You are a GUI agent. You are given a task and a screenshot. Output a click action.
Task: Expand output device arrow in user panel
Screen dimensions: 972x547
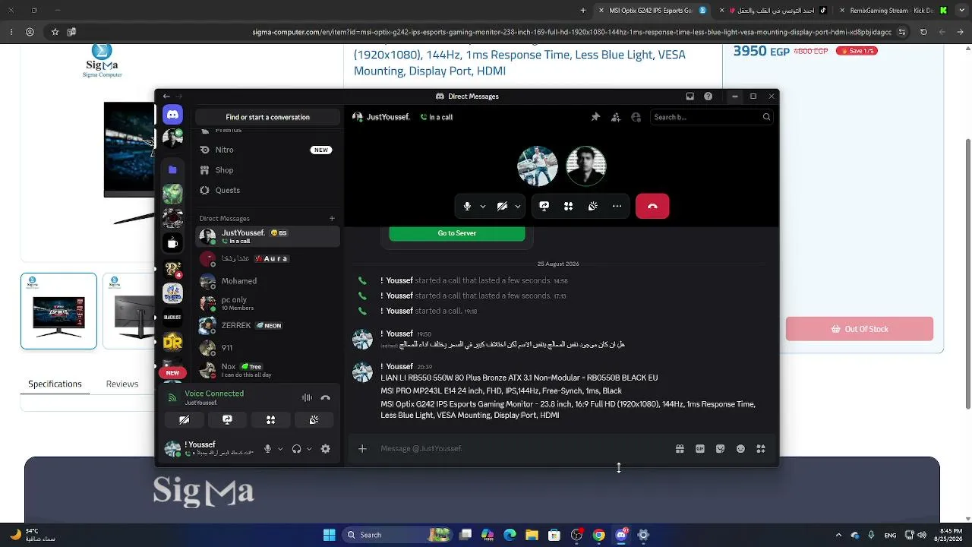(x=309, y=449)
